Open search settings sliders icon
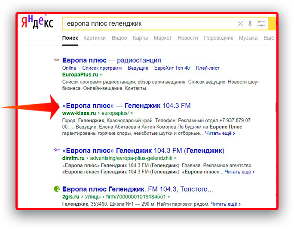The height and width of the screenshot is (229, 294). (x=261, y=24)
